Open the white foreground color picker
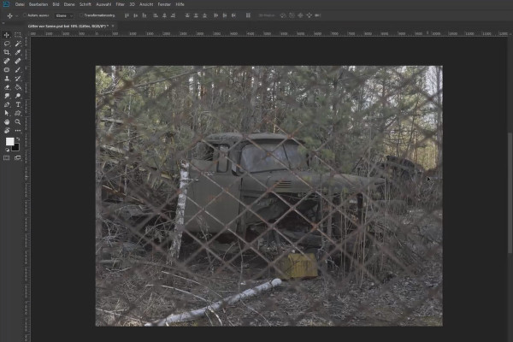Image resolution: width=513 pixels, height=342 pixels. click(x=9, y=141)
